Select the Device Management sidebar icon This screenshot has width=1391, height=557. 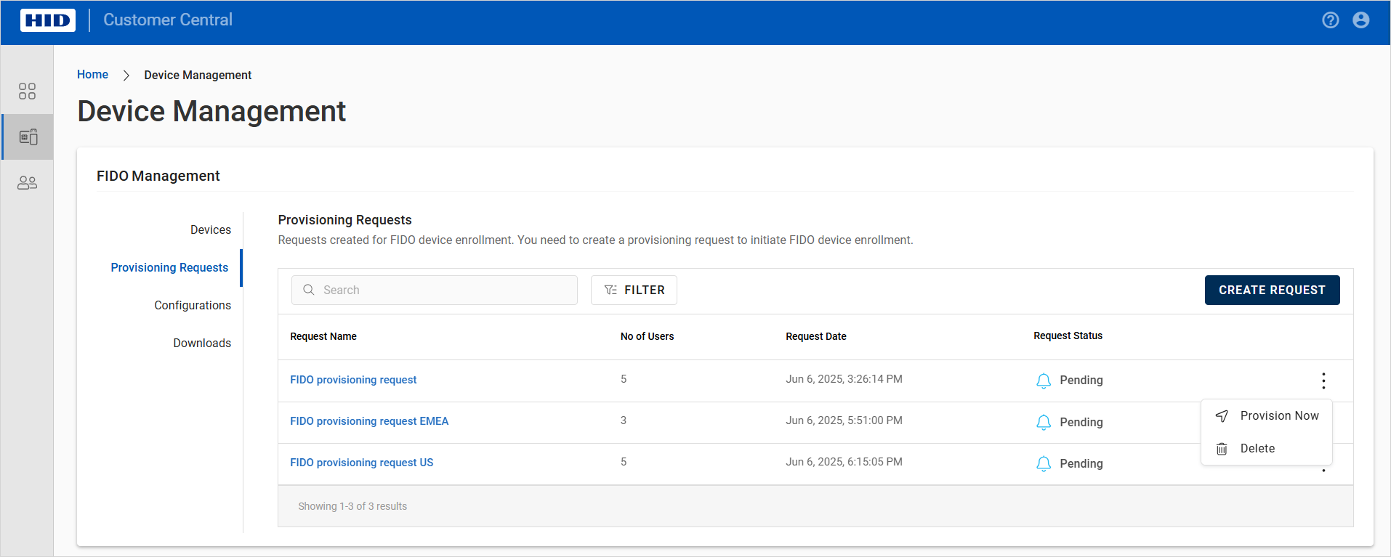click(28, 137)
